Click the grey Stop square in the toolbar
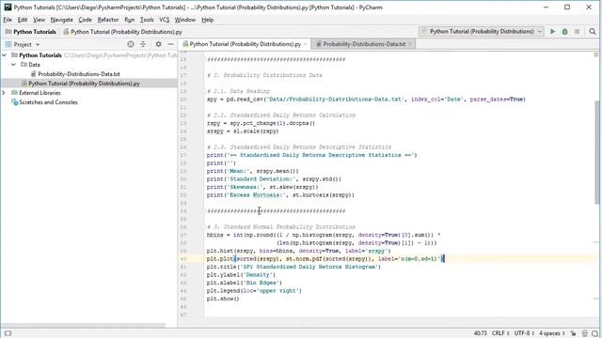This screenshot has width=602, height=338. coord(577,32)
